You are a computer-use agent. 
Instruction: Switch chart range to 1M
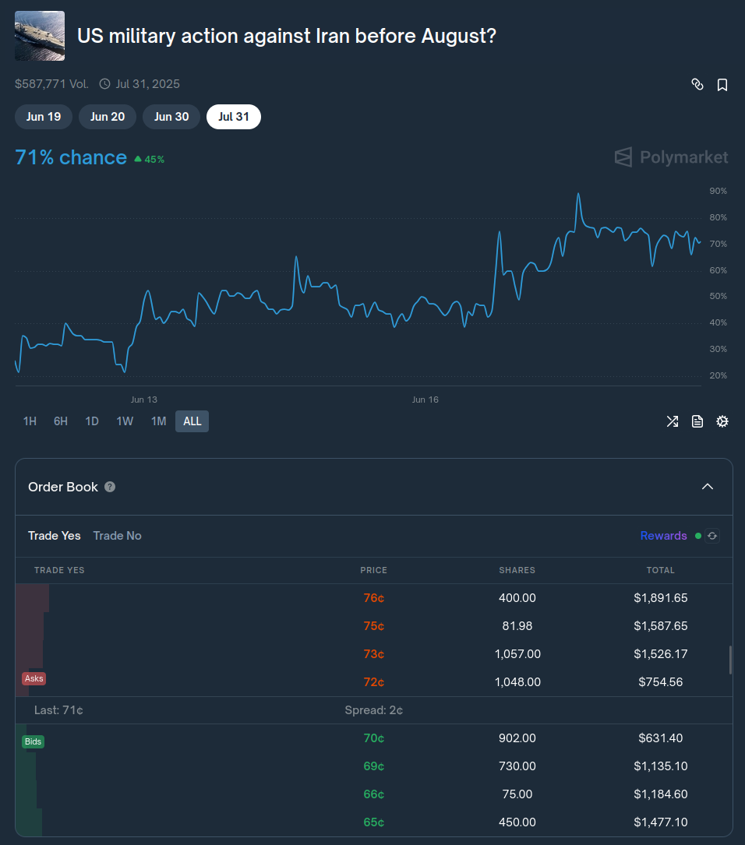pyautogui.click(x=158, y=421)
